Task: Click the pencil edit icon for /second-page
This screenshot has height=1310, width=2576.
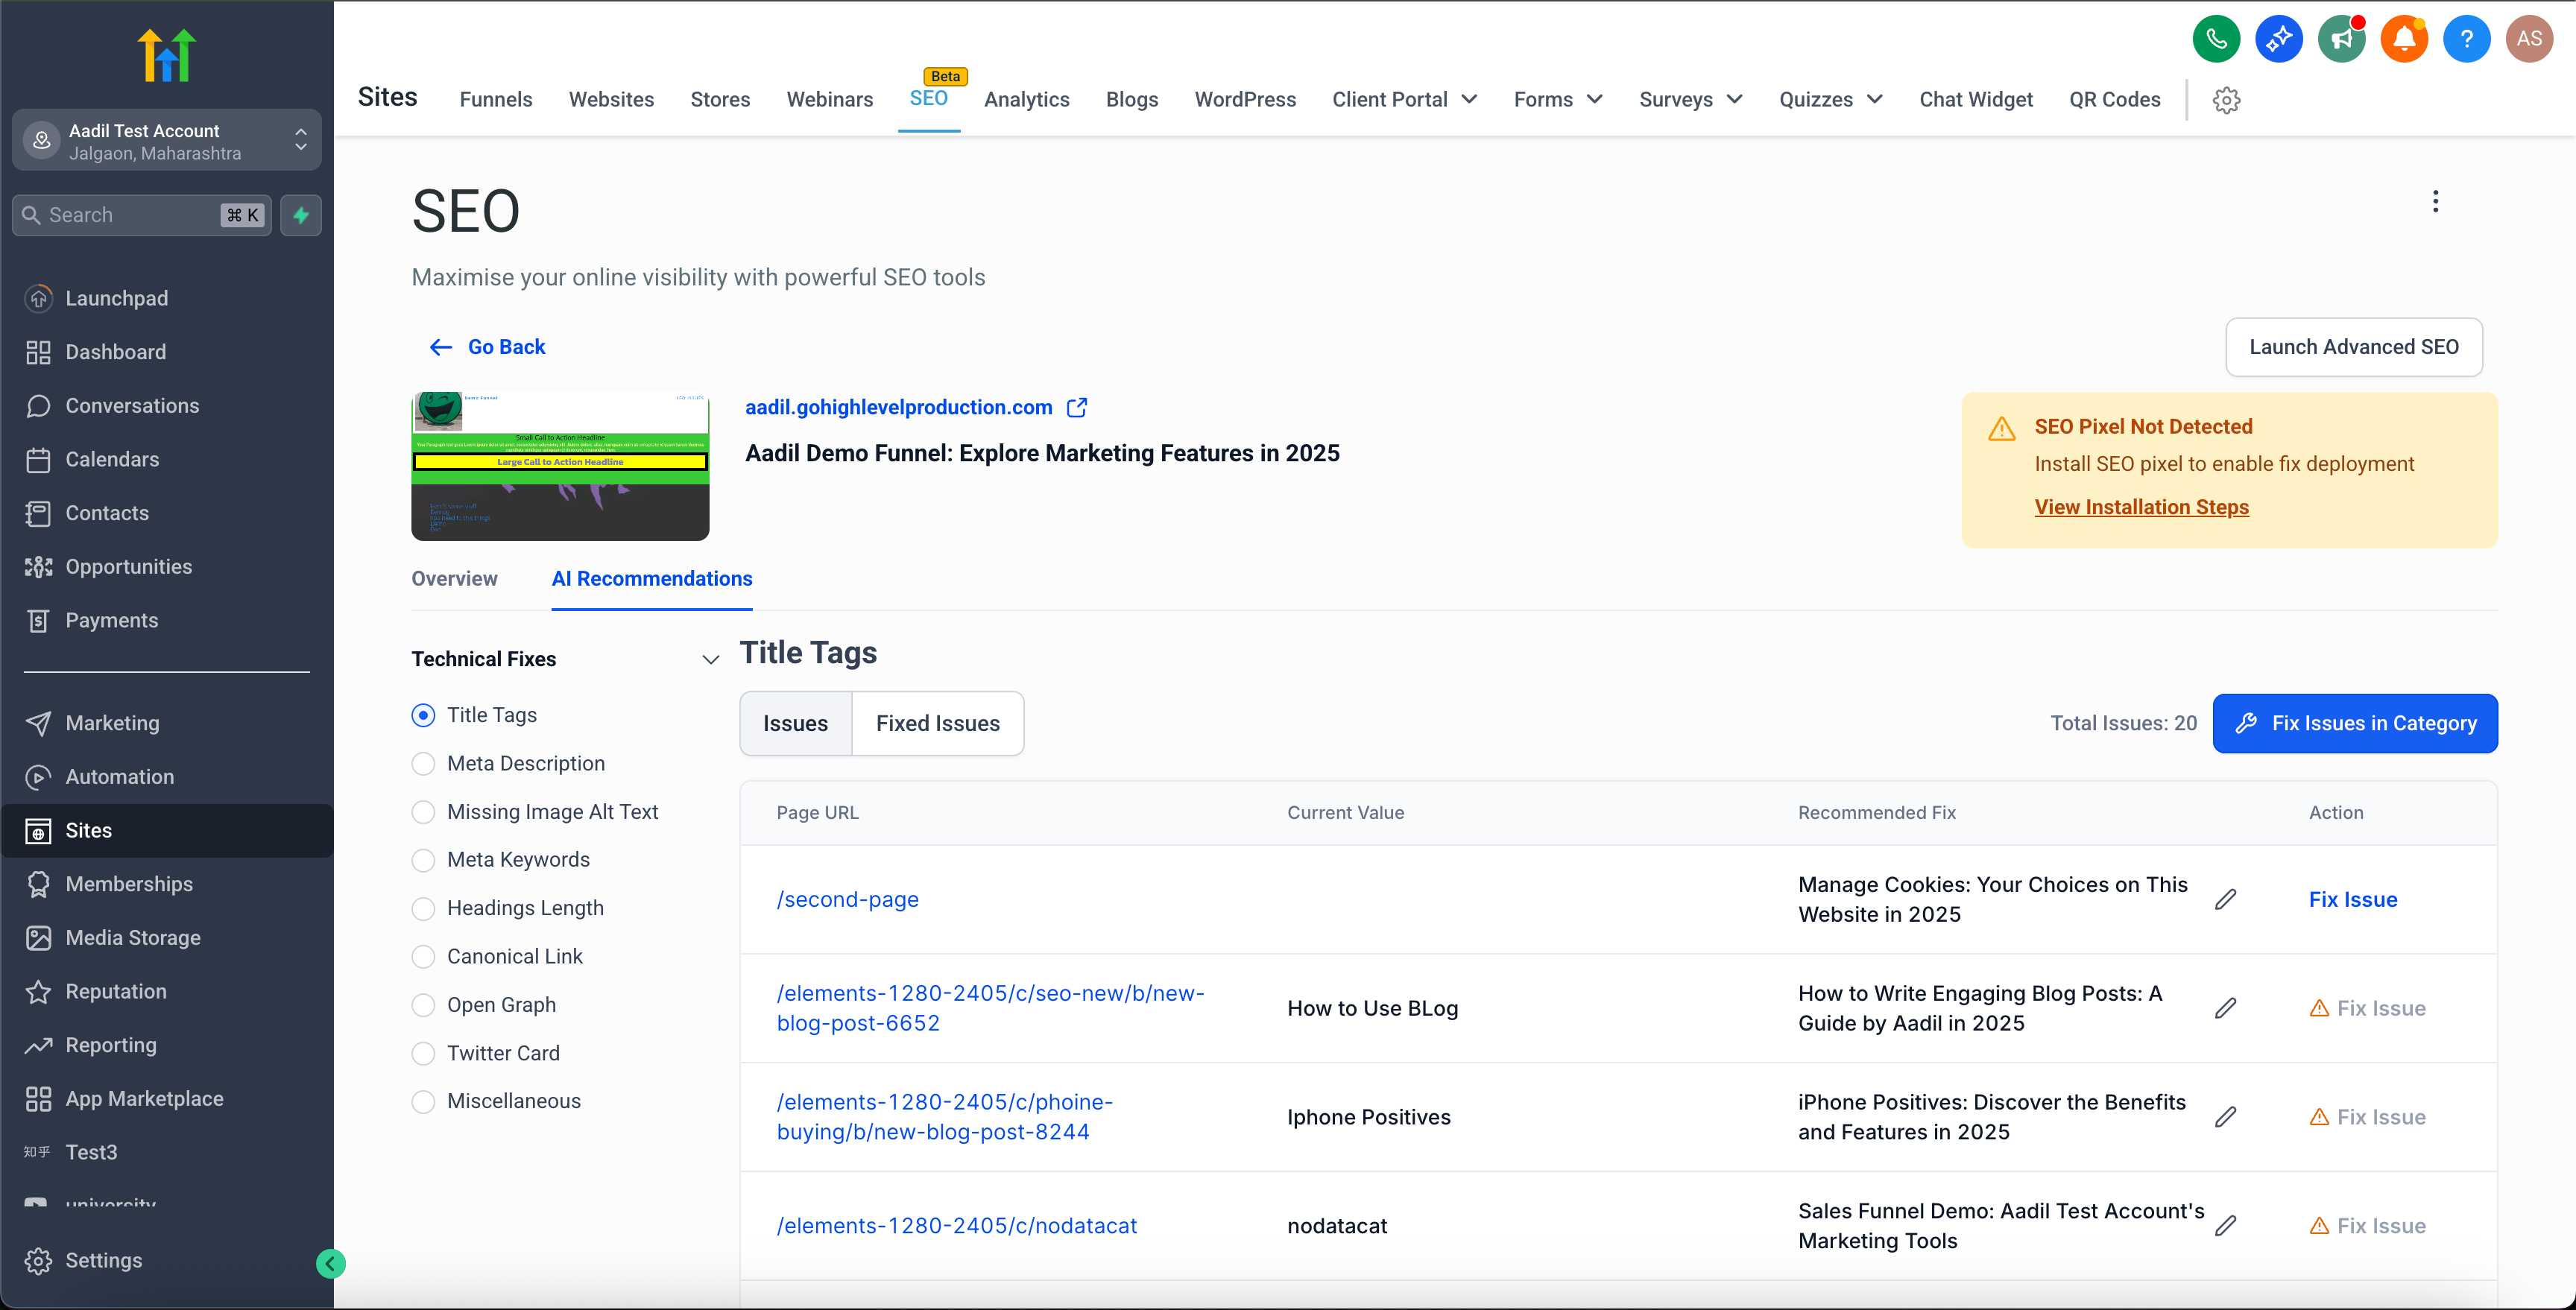Action: tap(2225, 899)
